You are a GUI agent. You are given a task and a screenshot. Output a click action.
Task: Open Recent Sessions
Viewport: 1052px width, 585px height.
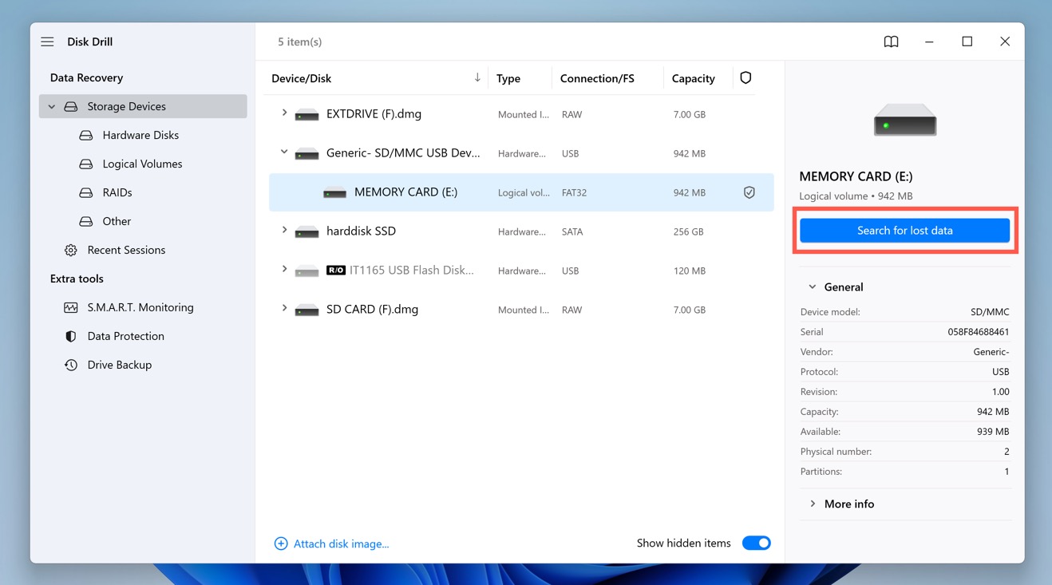click(x=126, y=251)
